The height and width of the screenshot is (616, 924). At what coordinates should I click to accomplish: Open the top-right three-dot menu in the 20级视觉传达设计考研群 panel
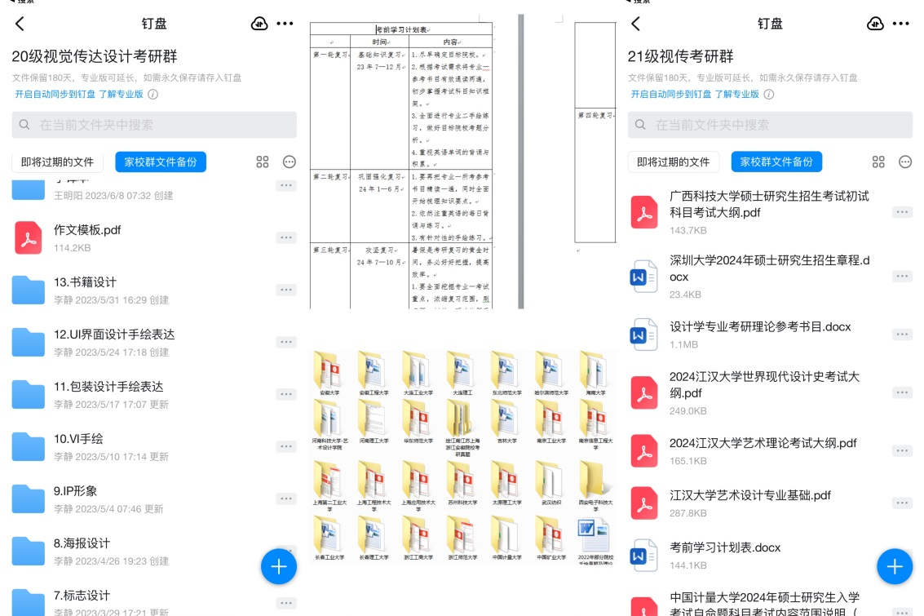(x=285, y=24)
